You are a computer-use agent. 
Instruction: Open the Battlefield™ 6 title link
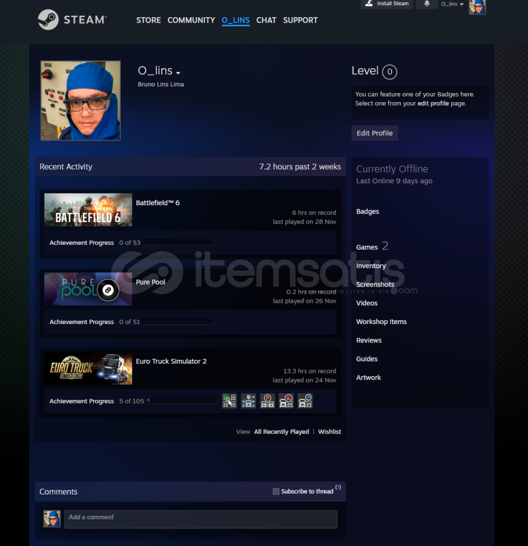(158, 203)
